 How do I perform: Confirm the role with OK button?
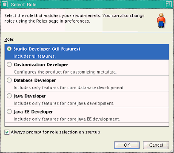click(x=127, y=145)
